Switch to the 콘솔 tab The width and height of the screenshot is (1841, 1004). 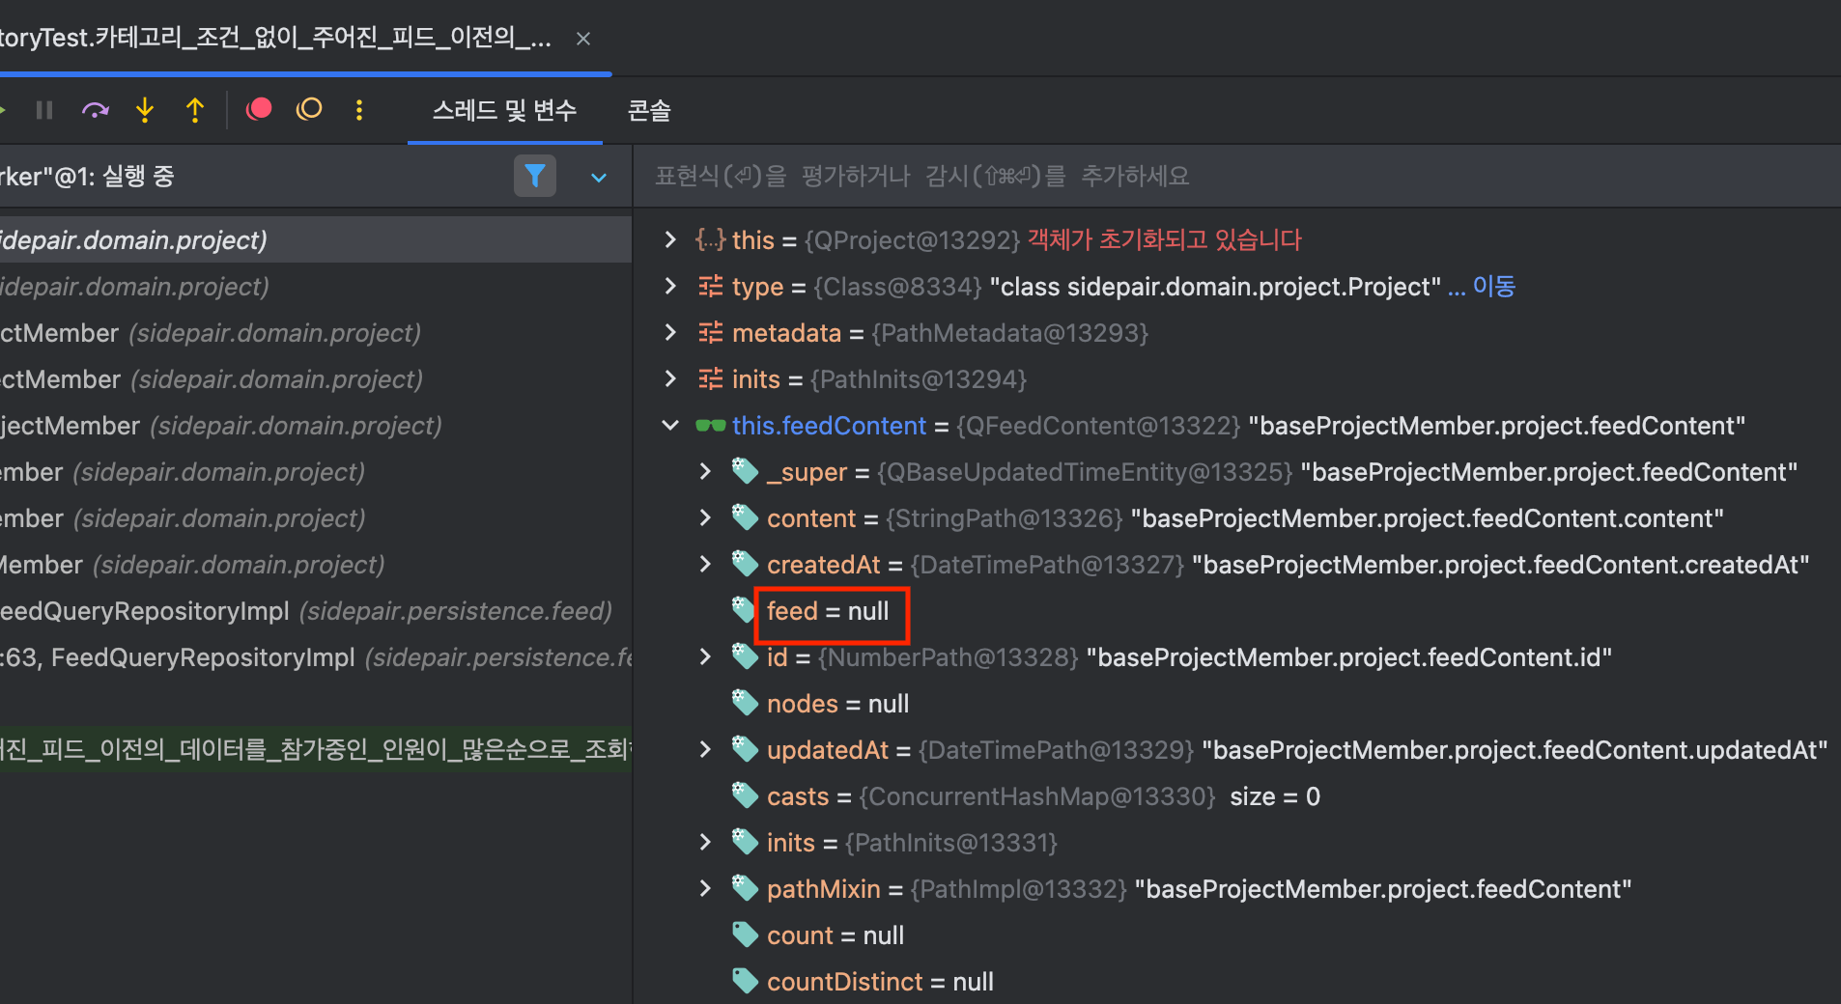649,111
